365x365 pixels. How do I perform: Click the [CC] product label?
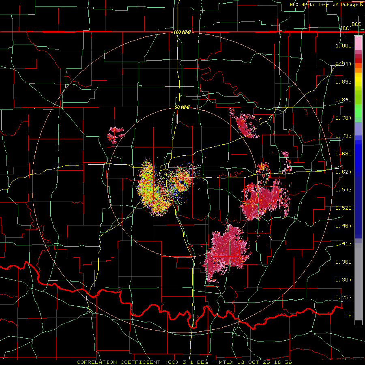point(346,28)
